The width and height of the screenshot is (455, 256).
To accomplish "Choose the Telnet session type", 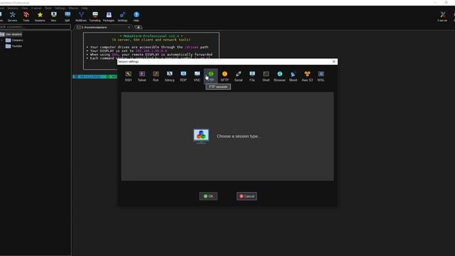I will pos(142,76).
